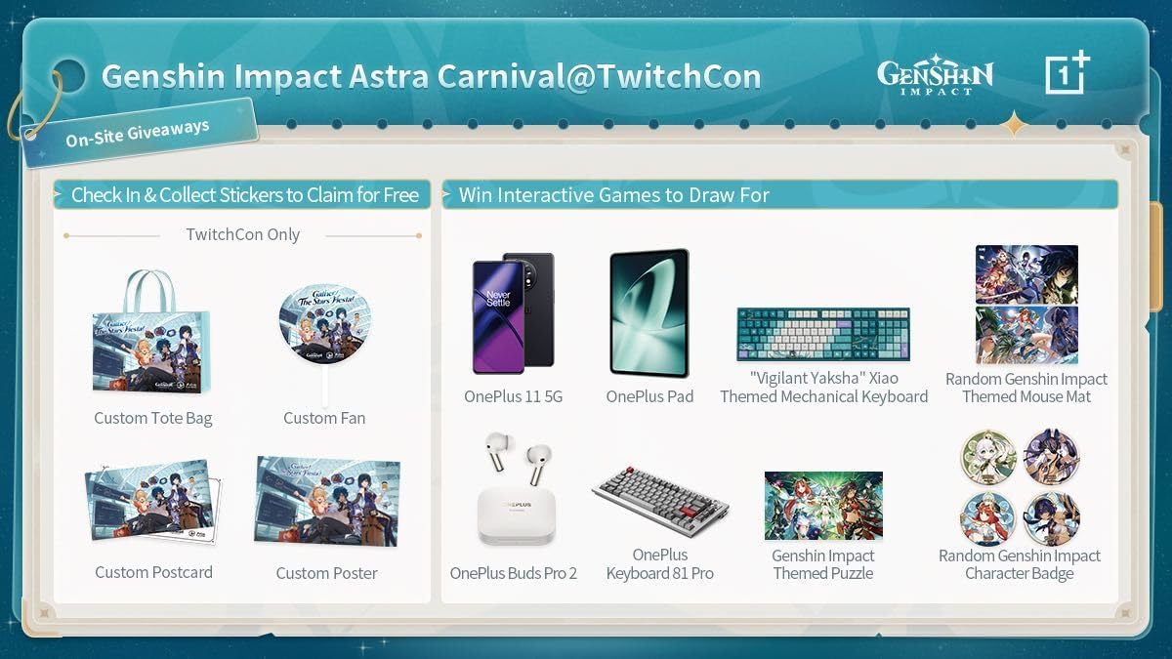Click the OnePlus Keyboard 81 Pro image

coord(660,500)
